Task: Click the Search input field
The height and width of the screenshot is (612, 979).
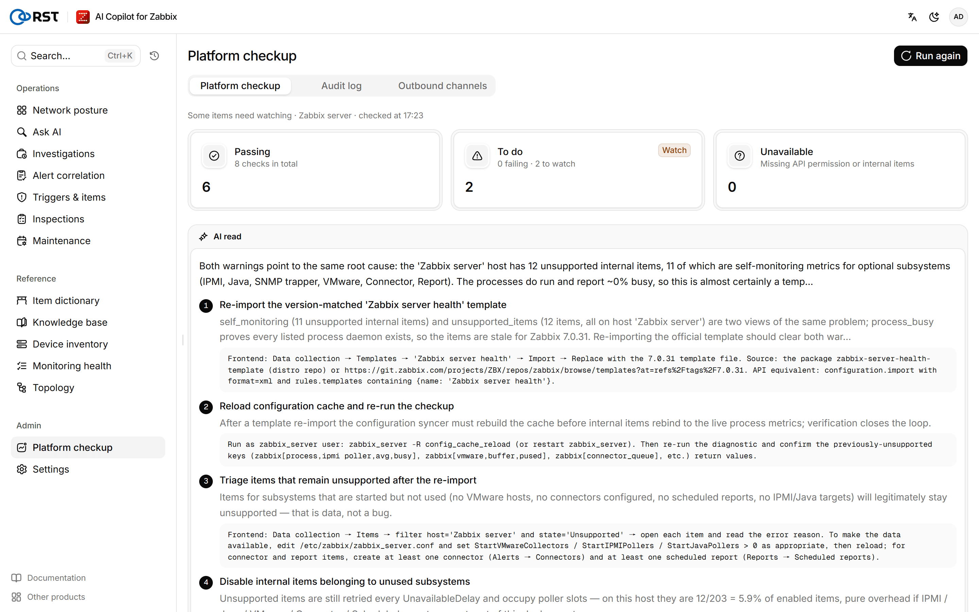Action: (76, 55)
